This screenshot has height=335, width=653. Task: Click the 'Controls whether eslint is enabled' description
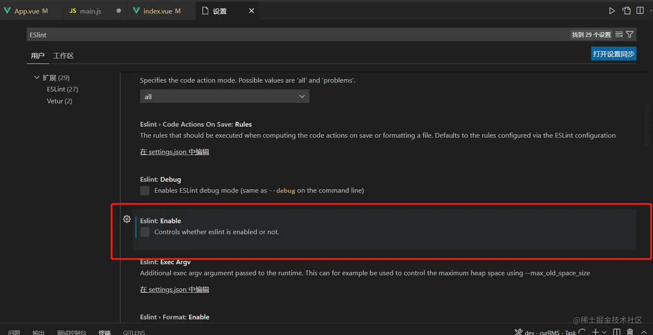point(217,232)
